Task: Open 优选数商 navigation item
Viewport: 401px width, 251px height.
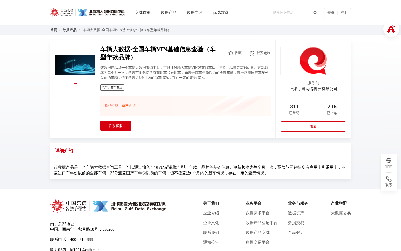Action: click(x=221, y=13)
